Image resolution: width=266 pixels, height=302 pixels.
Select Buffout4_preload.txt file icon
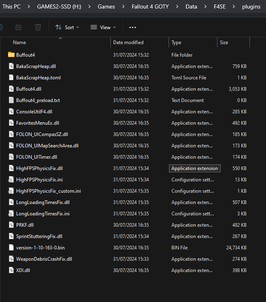[x=11, y=100]
